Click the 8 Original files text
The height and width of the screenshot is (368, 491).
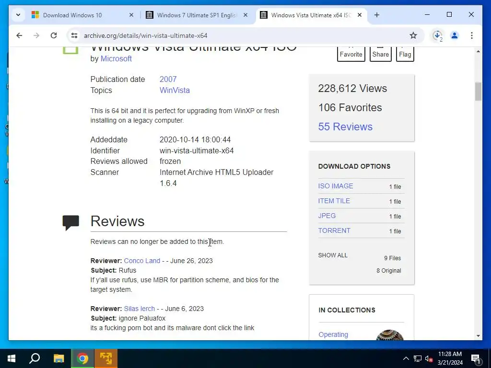[x=388, y=271]
